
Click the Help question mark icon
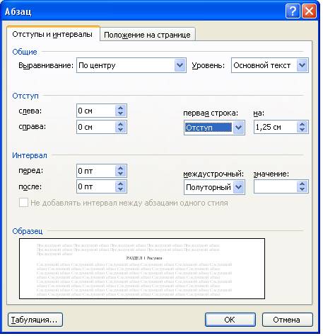[293, 11]
